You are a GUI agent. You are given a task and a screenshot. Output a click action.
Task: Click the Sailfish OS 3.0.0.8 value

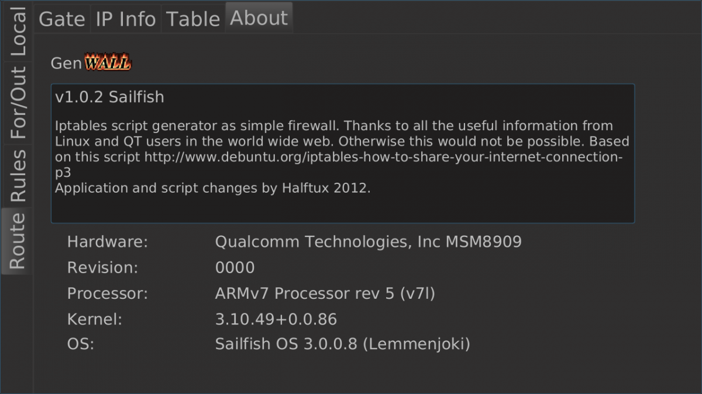tap(342, 344)
